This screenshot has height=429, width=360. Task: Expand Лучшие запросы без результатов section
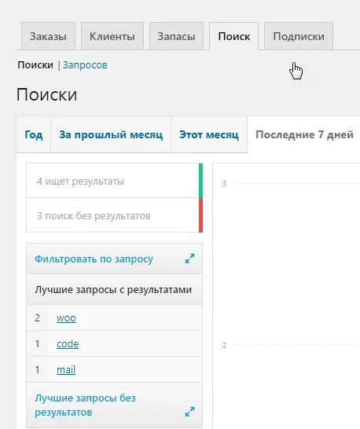click(115, 405)
